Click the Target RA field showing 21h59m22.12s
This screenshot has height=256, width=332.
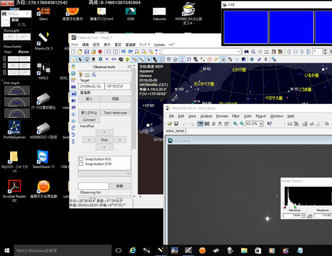click(x=91, y=86)
